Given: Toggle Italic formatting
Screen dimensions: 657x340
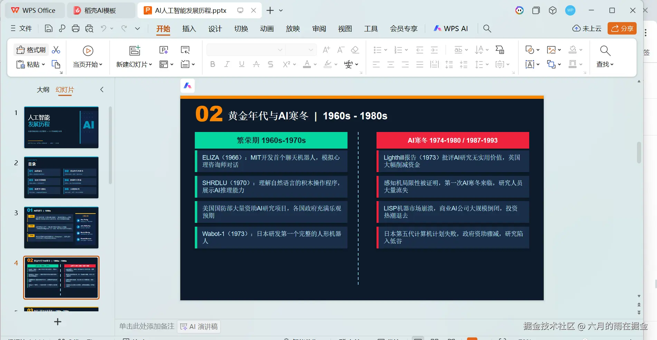Looking at the screenshot, I should [x=227, y=64].
